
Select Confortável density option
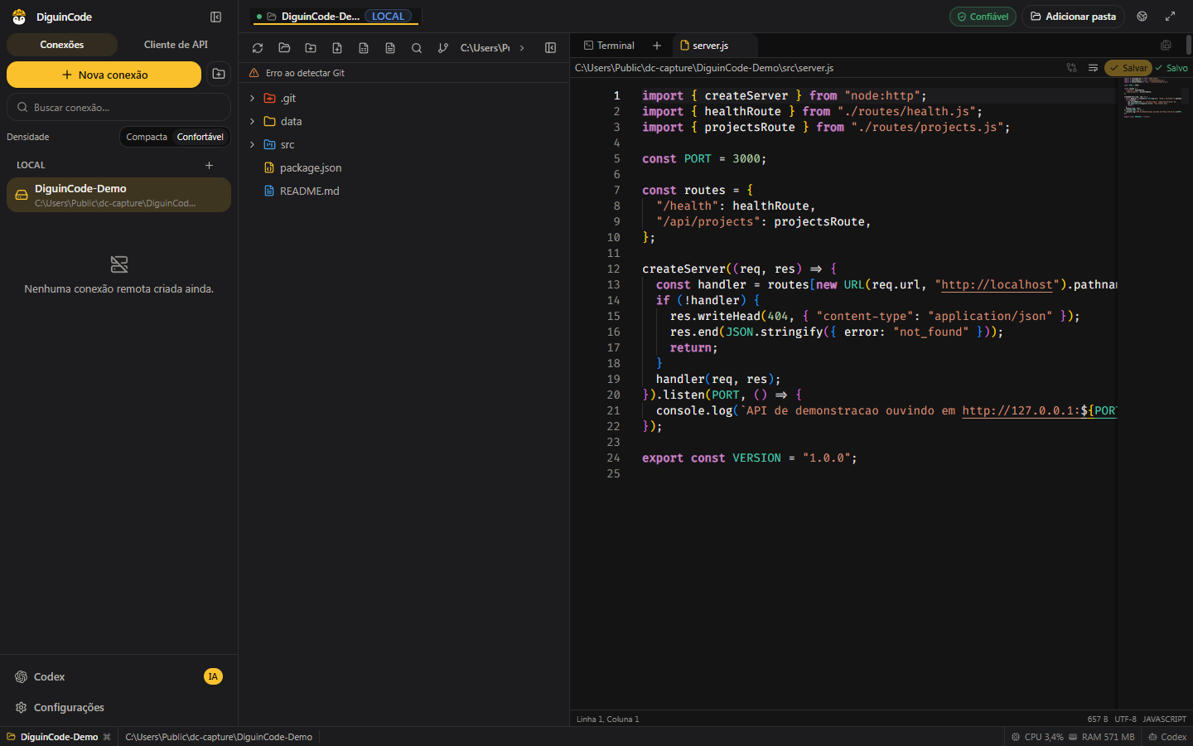[200, 137]
